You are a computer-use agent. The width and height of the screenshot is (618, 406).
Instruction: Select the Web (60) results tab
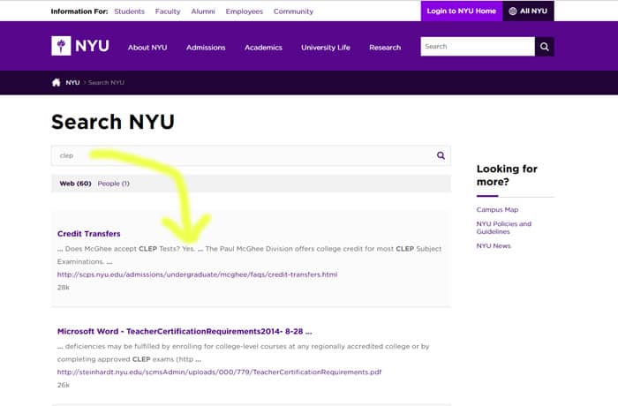tap(75, 184)
